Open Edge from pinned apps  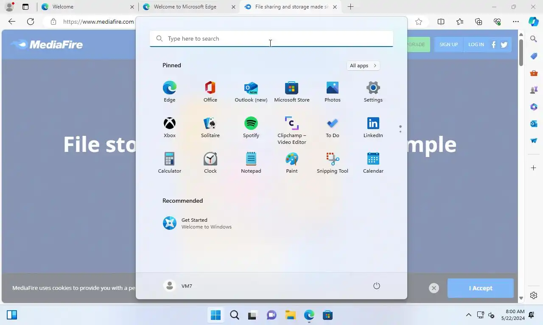170,91
